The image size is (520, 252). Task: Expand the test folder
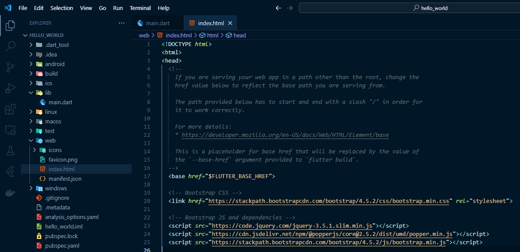click(31, 131)
